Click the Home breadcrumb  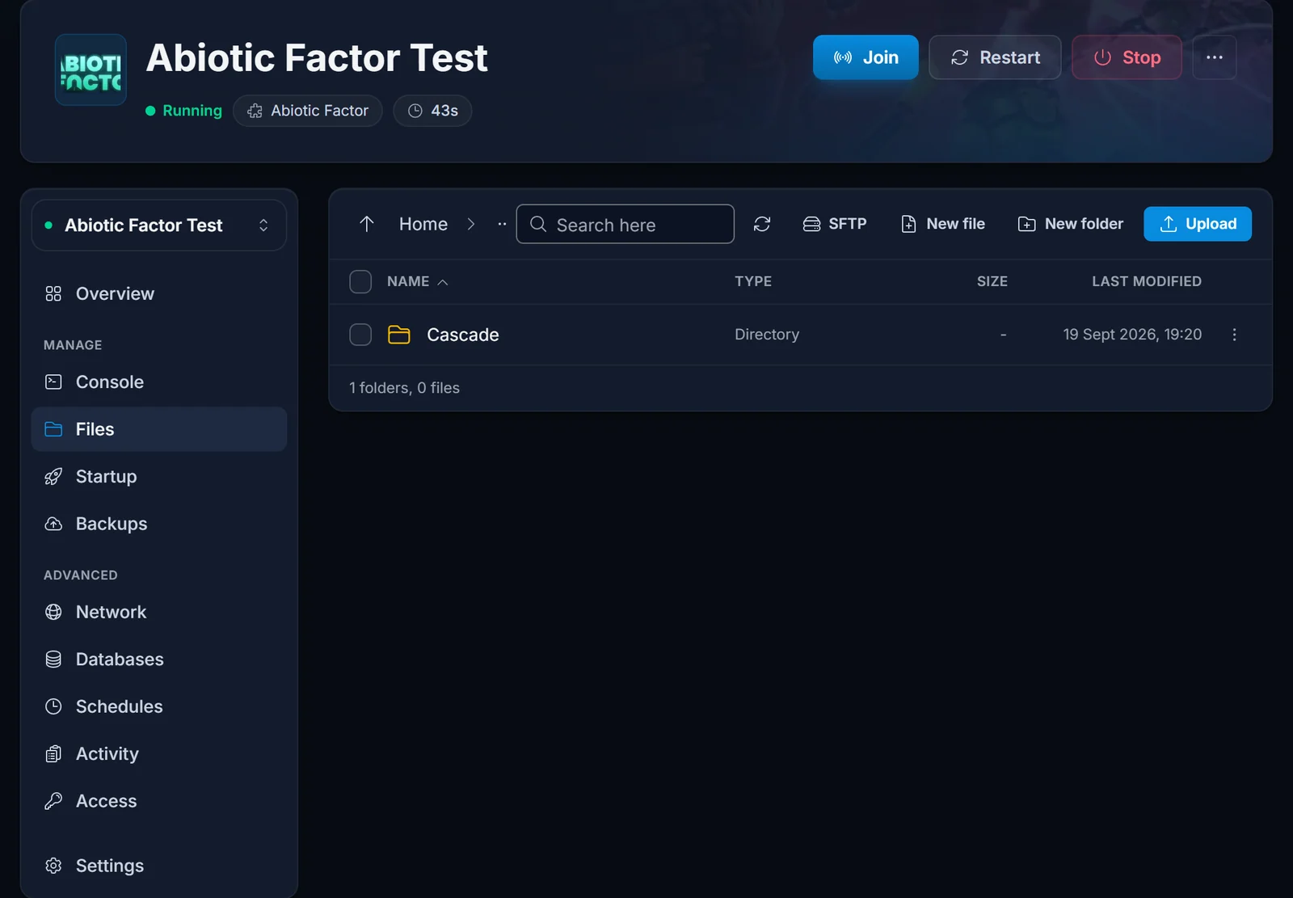click(423, 224)
